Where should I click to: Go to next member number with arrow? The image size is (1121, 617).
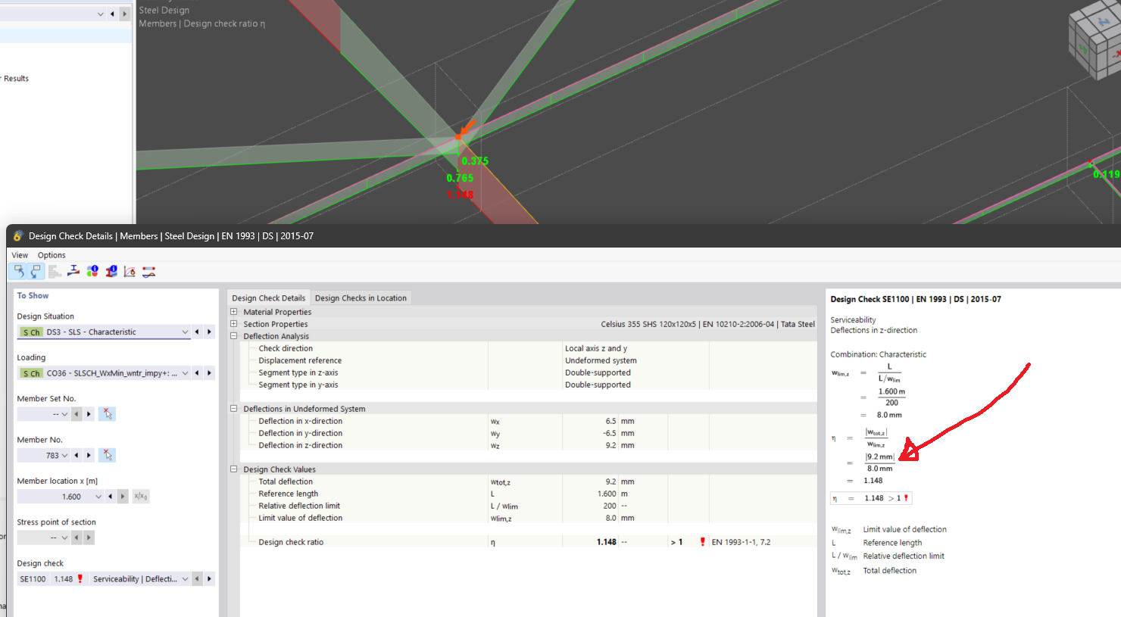[89, 455]
